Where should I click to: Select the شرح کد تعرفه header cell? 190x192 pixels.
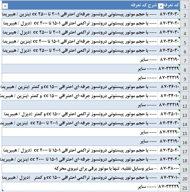(x=80, y=5)
